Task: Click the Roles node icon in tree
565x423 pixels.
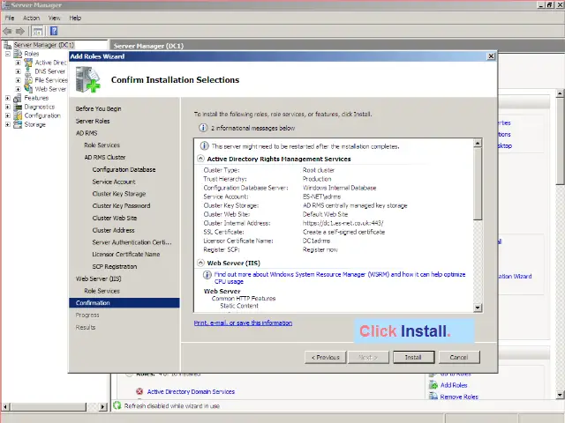Action: pyautogui.click(x=18, y=54)
